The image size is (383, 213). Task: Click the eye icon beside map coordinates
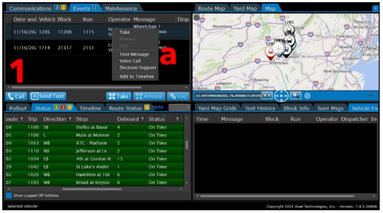tap(267, 96)
